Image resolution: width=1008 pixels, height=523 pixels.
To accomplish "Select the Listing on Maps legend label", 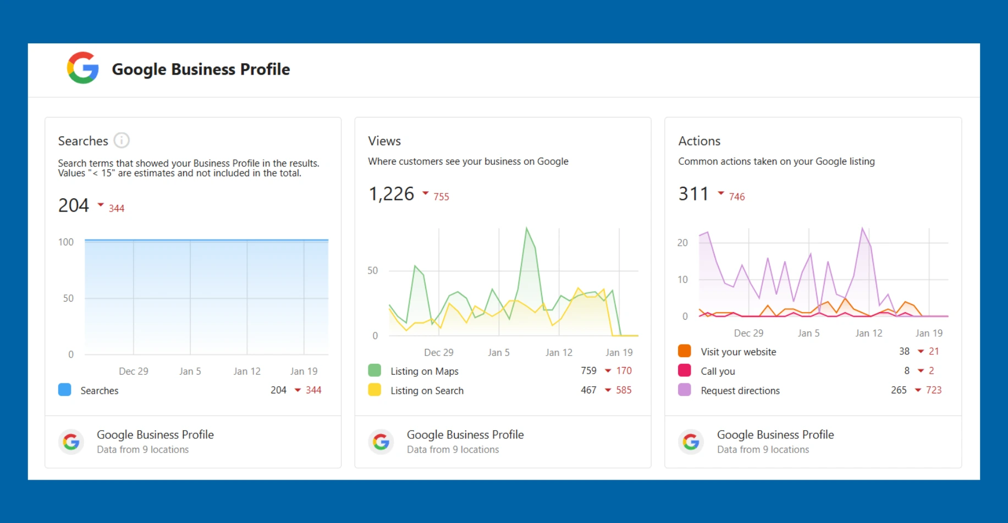I will (425, 371).
